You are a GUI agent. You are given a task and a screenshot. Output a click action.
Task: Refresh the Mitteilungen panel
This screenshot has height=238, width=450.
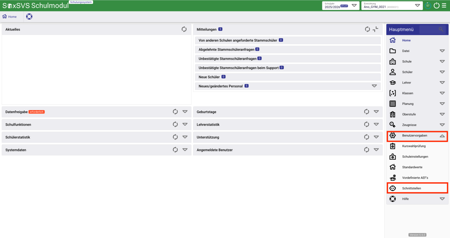[x=367, y=29]
